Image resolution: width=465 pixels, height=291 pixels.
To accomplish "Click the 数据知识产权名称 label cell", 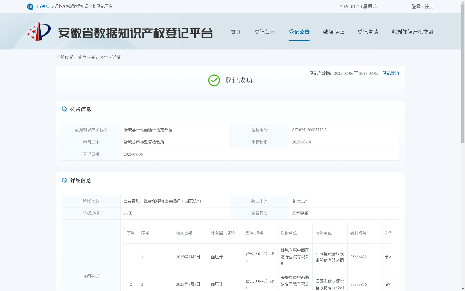I will 91,130.
